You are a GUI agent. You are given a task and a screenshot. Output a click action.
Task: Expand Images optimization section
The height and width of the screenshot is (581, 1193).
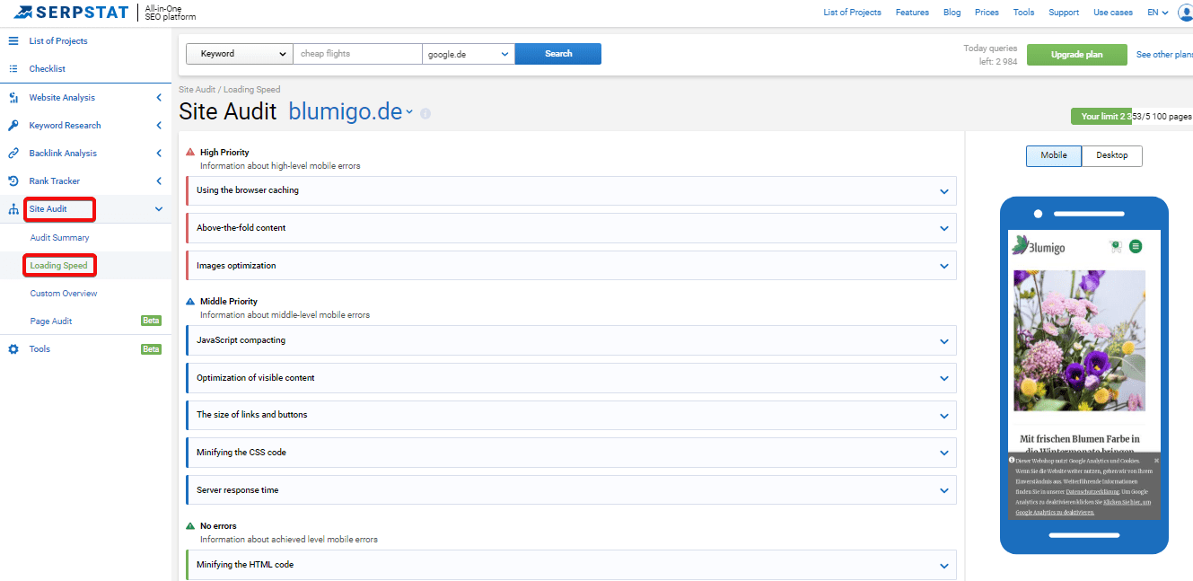(x=944, y=266)
